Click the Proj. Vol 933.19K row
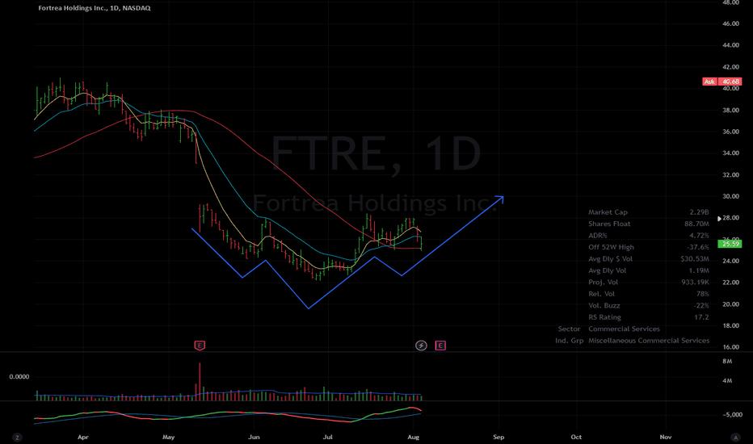 coord(648,283)
